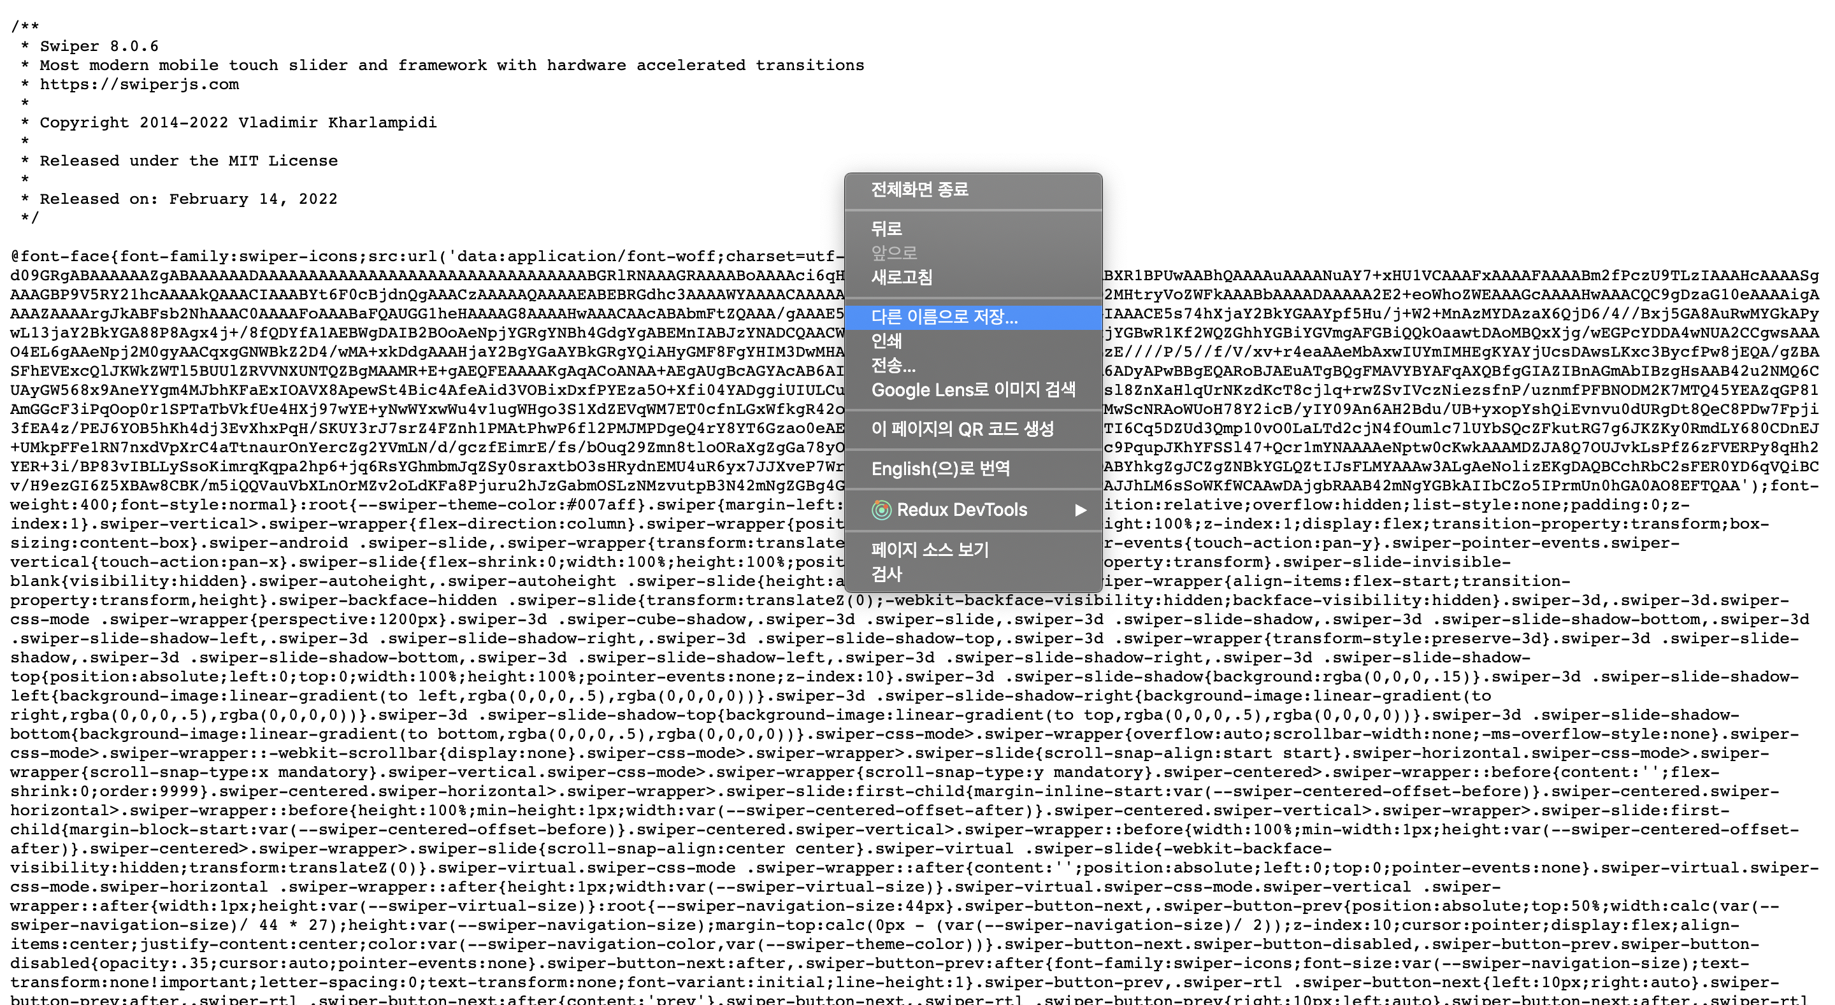Expand the Redux DevTools submenu arrow
Image resolution: width=1835 pixels, height=1005 pixels.
1080,510
